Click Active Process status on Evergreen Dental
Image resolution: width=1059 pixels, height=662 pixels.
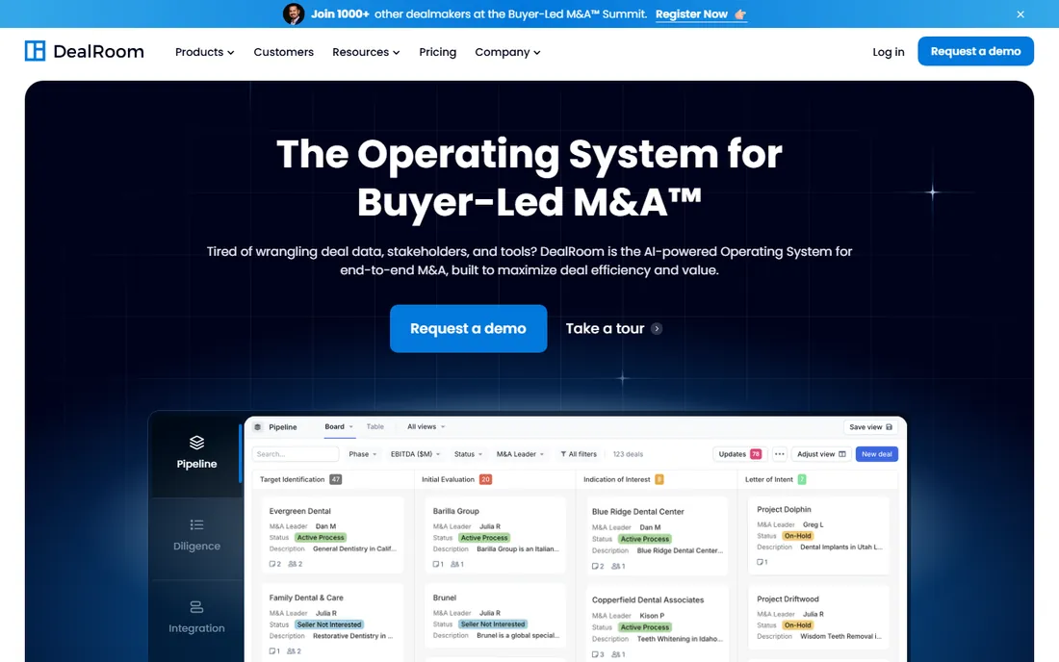point(321,538)
